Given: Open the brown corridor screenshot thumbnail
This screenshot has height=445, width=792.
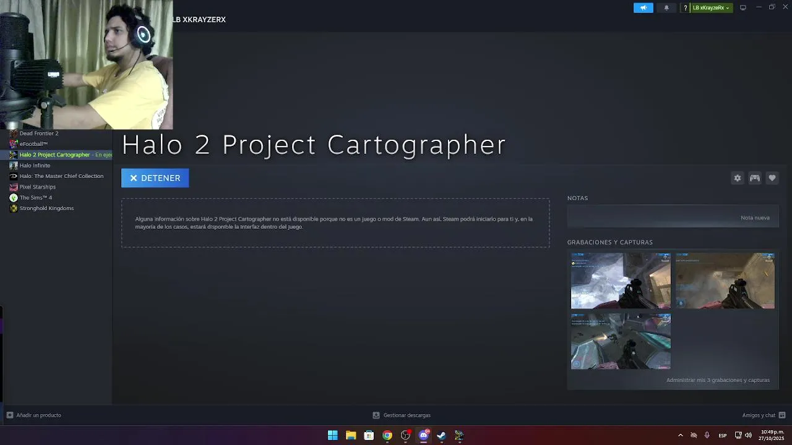Looking at the screenshot, I should 725,281.
